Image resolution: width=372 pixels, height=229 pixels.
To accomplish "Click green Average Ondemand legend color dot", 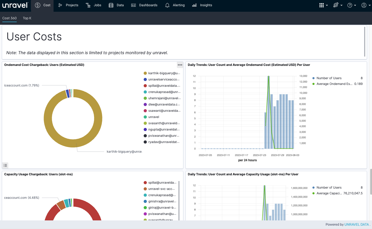I will pyautogui.click(x=313, y=84).
